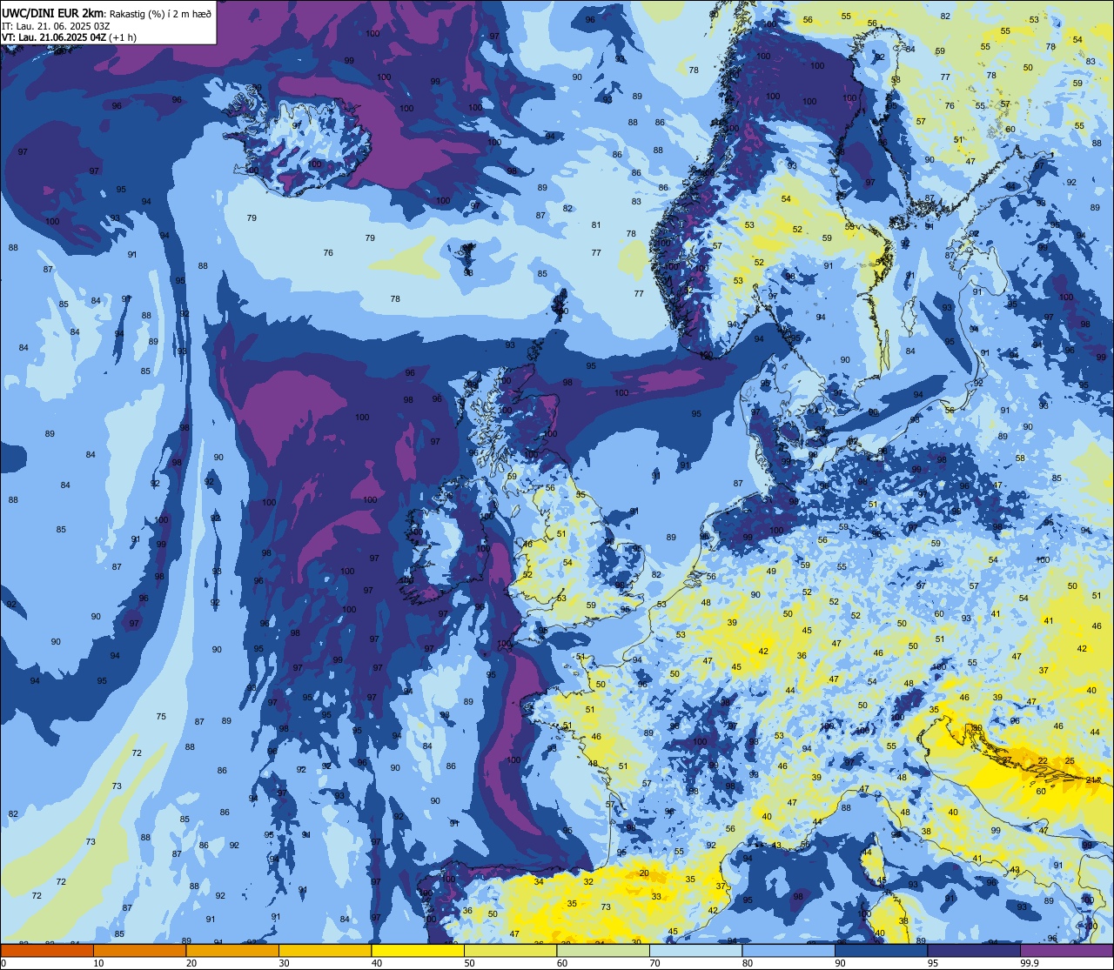
Task: Click the bright yellow 40–50 legend segment
Action: [x=418, y=950]
